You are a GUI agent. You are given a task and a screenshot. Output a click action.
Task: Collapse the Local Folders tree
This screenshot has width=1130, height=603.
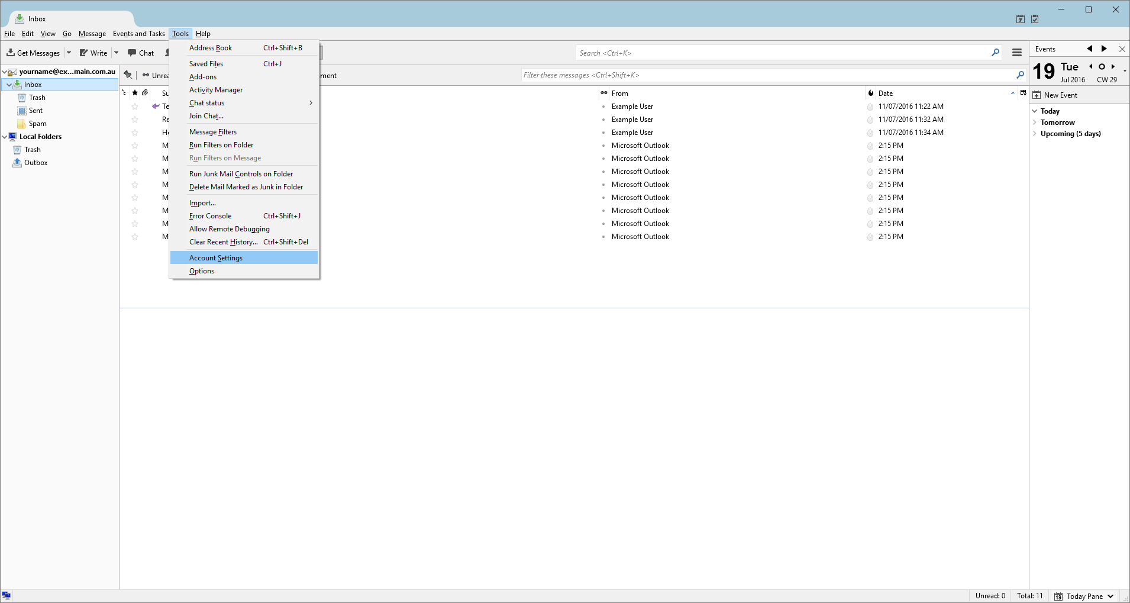click(5, 137)
